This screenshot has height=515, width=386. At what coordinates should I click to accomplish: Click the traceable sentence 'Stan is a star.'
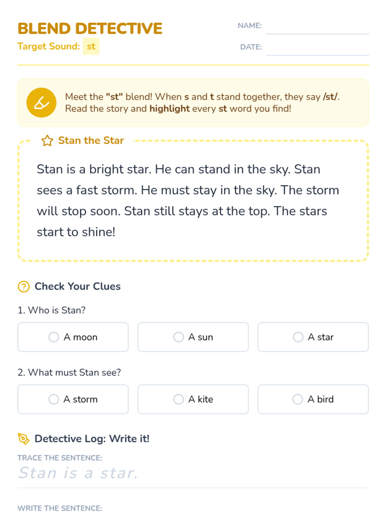pos(78,473)
